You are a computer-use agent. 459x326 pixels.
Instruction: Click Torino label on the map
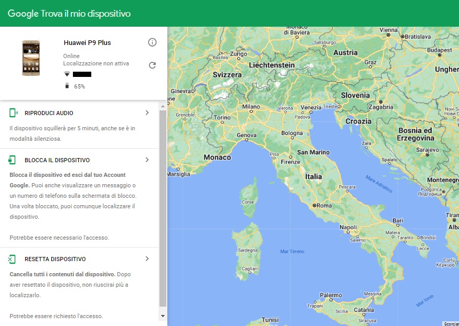pyautogui.click(x=222, y=118)
